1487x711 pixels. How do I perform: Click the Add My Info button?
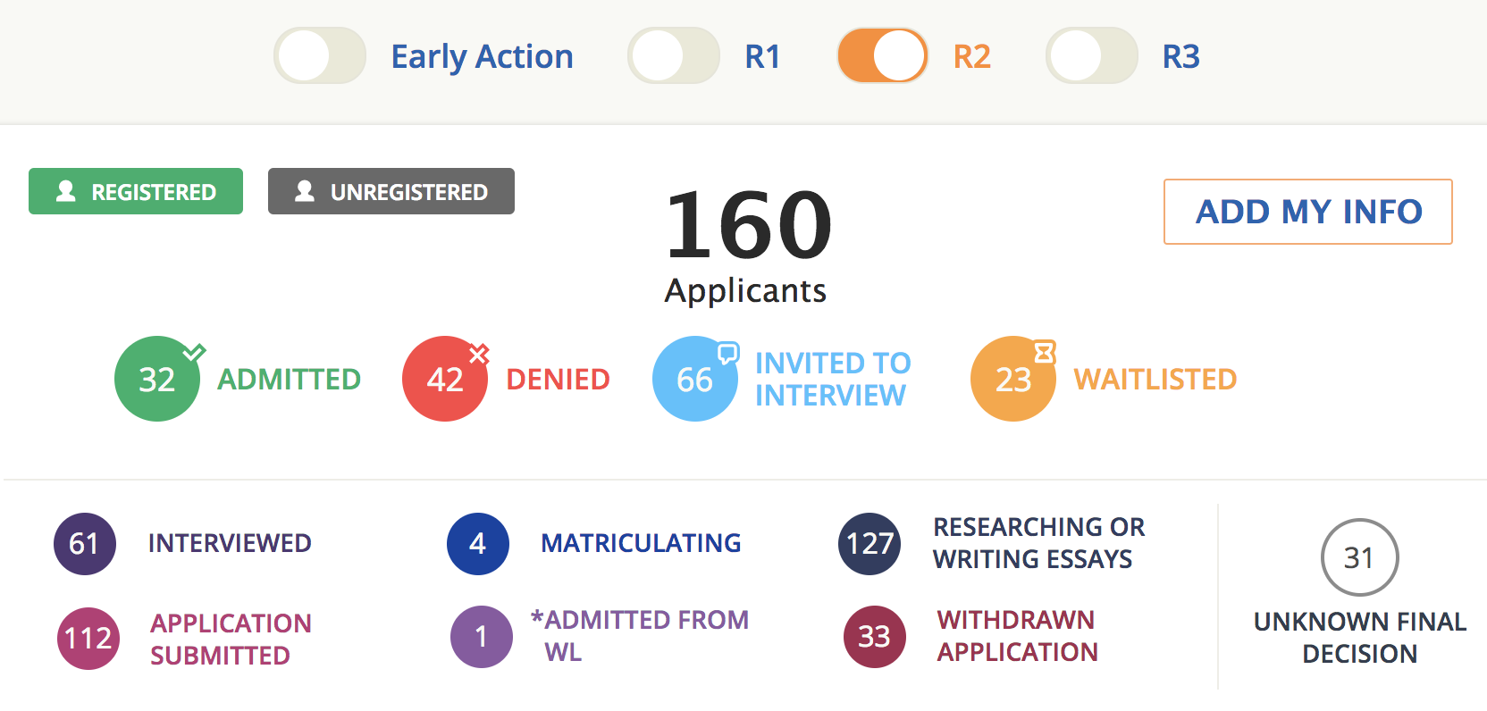click(x=1308, y=212)
